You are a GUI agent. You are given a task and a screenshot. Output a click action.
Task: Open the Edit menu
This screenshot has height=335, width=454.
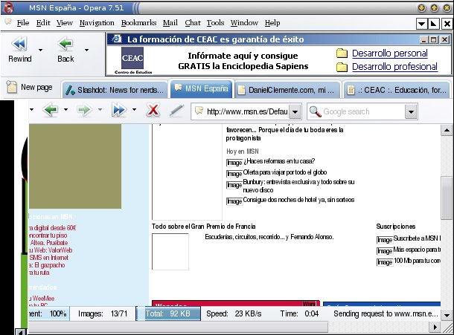coord(43,23)
